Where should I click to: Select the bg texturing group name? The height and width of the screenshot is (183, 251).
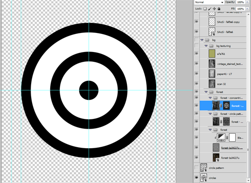(224, 46)
